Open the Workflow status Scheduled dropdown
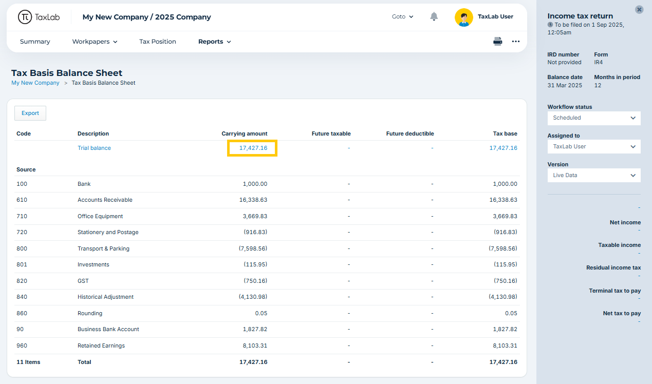 click(x=594, y=118)
